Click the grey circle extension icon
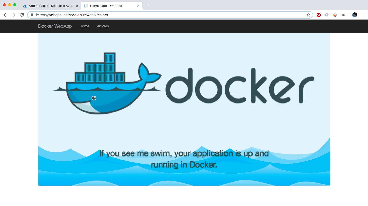This screenshot has height=206, width=368. click(327, 15)
